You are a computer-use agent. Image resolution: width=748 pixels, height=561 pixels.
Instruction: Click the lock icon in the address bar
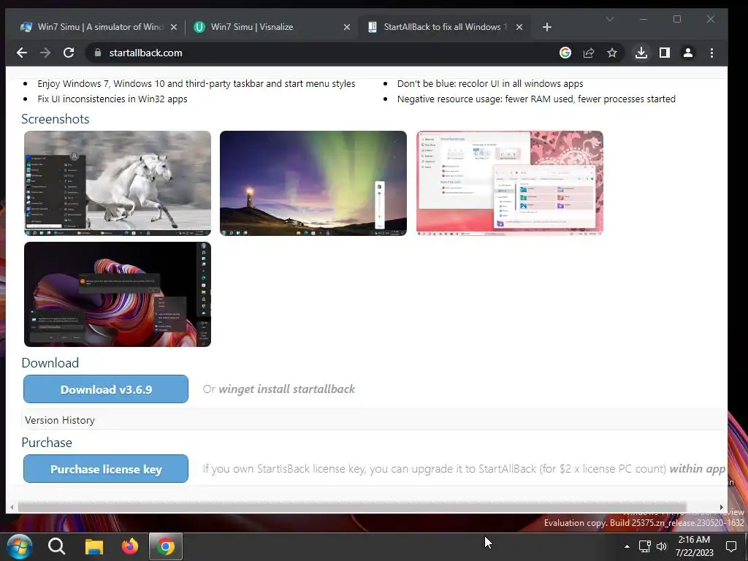(98, 53)
